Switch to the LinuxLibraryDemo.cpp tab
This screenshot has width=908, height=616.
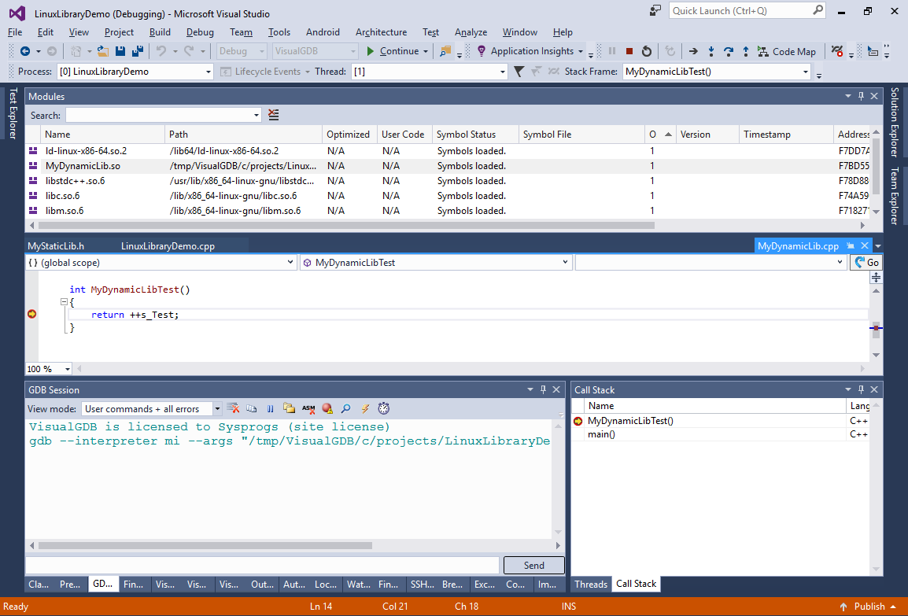click(x=168, y=246)
